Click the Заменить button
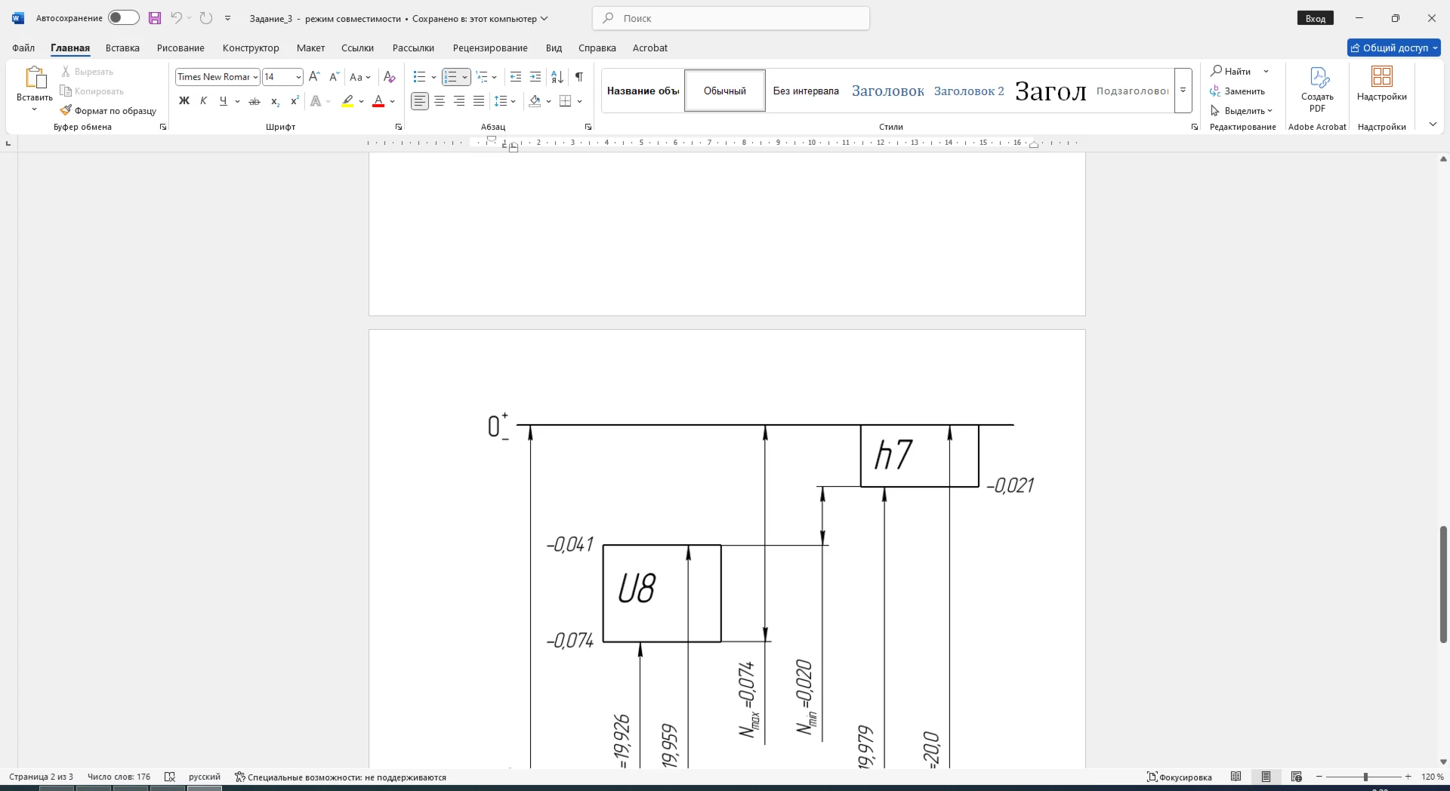Viewport: 1450px width, 791px height. pyautogui.click(x=1238, y=91)
